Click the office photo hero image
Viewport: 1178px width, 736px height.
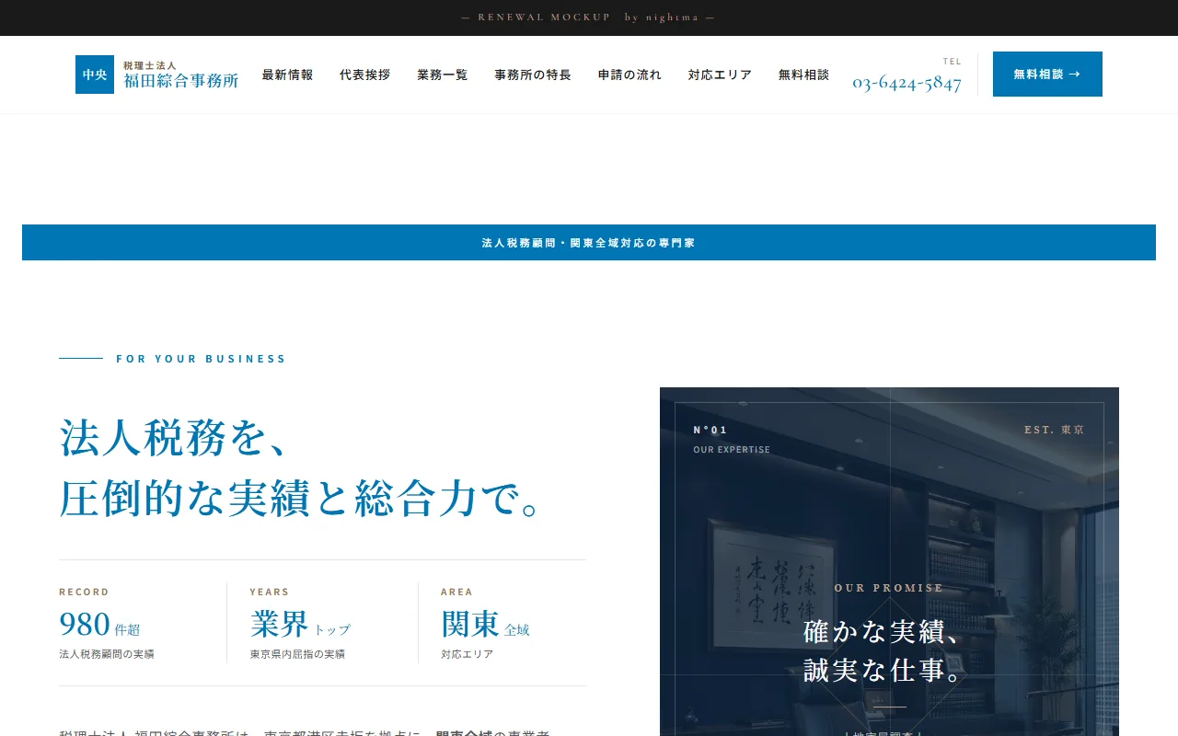(889, 561)
